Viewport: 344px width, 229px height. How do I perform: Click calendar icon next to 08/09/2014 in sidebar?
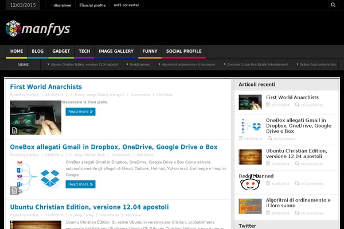268,213
